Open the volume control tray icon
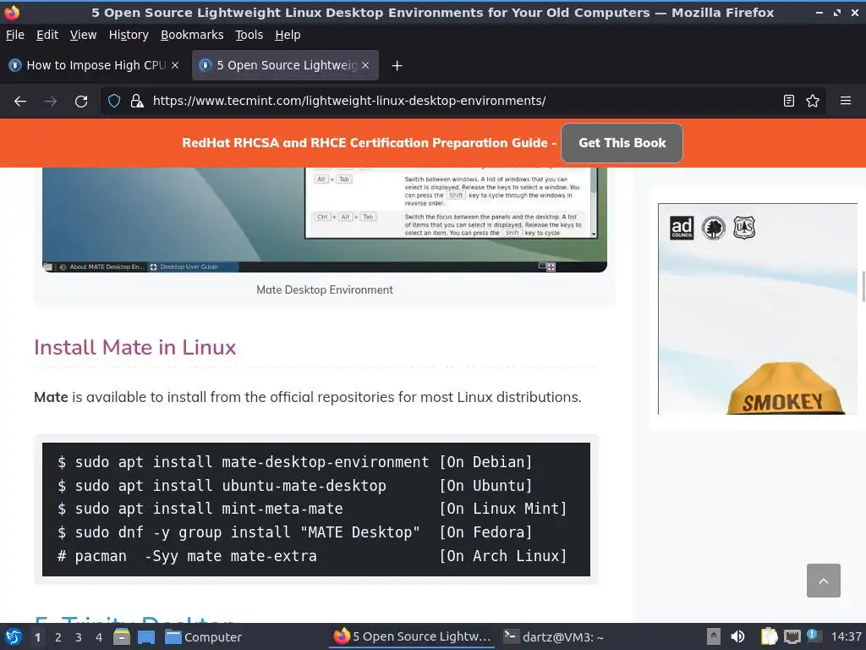 pyautogui.click(x=737, y=636)
